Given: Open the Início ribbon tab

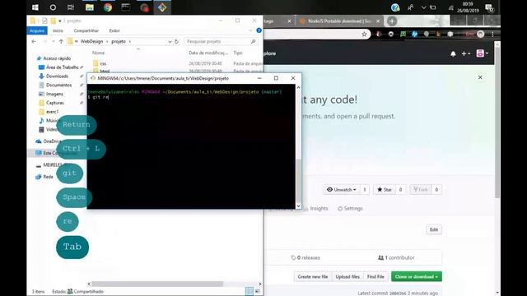Looking at the screenshot, I should pos(58,30).
